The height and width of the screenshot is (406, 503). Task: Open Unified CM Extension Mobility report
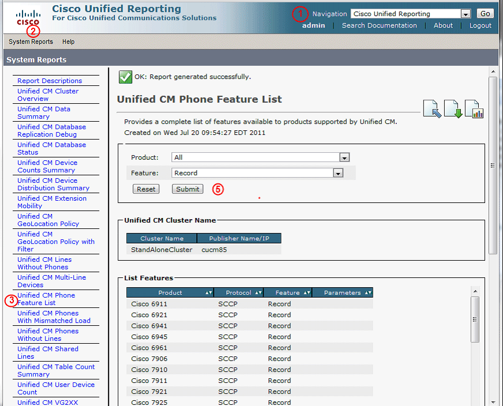pyautogui.click(x=52, y=202)
